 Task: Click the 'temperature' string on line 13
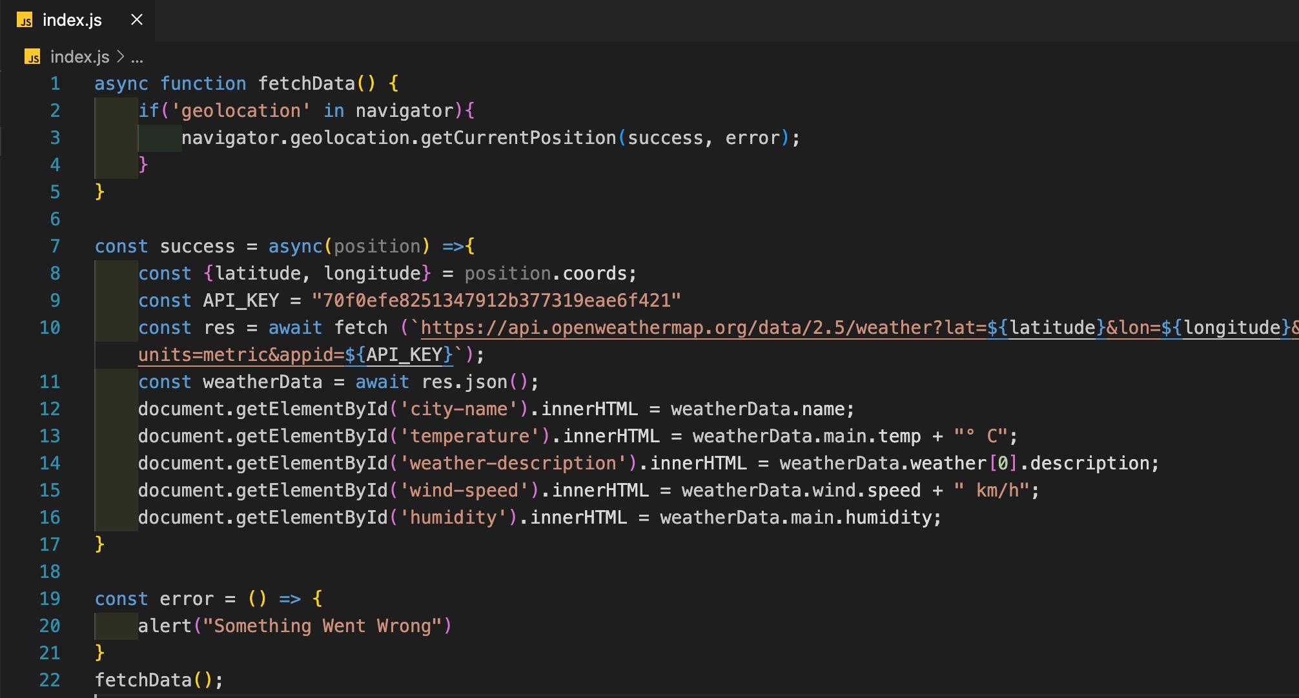click(475, 436)
